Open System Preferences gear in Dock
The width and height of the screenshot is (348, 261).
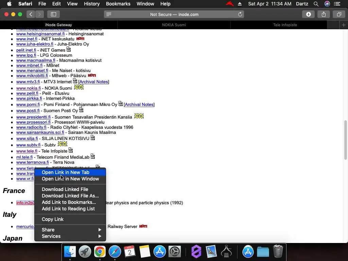pos(175,252)
